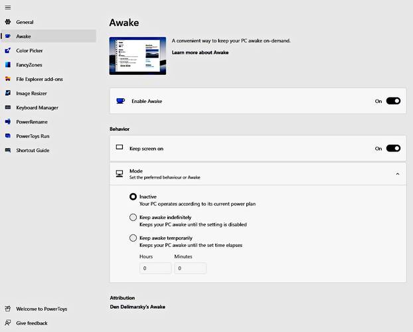Select Keep awake temporarily radio button

133,238
